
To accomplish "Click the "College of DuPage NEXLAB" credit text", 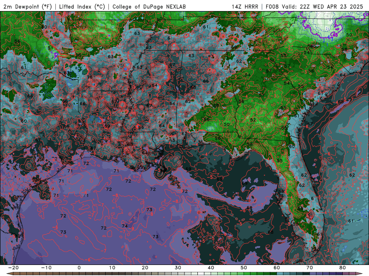I will (x=149, y=6).
